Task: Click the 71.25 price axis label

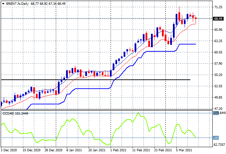Action: 218,7
